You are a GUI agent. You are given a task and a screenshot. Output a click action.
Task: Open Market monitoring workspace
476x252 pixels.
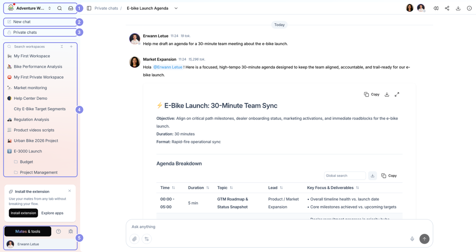40,88
